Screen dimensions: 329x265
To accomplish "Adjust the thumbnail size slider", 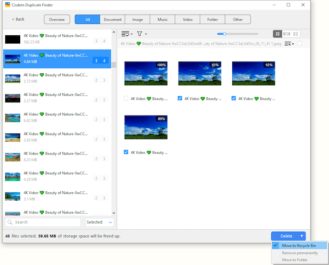I will coord(225,34).
